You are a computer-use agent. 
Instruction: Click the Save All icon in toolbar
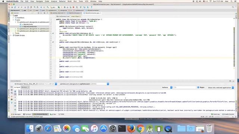[x=12, y=7]
